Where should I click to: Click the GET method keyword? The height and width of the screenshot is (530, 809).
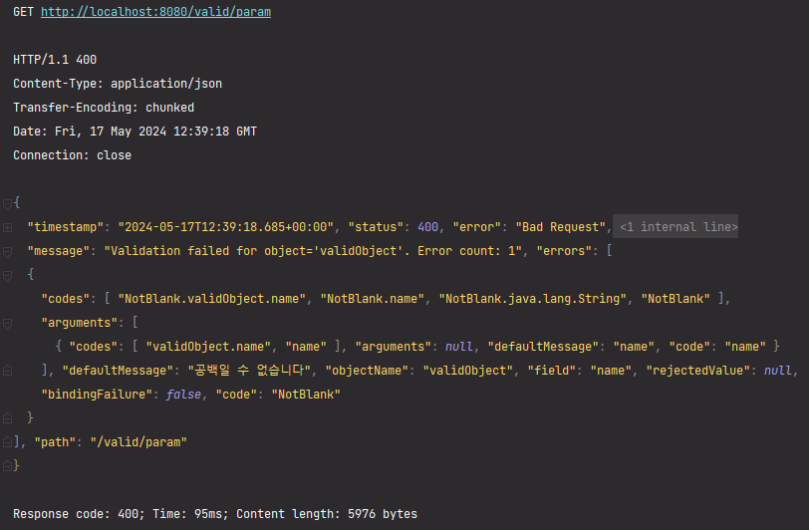pyautogui.click(x=23, y=12)
